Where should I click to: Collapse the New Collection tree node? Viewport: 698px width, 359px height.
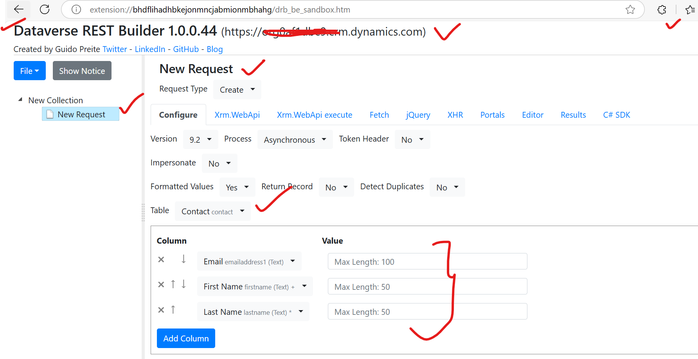(x=20, y=99)
